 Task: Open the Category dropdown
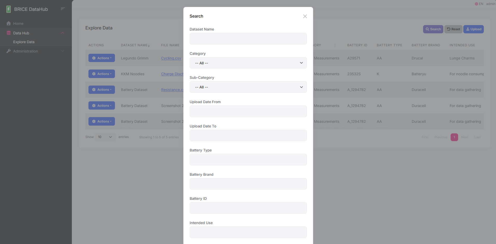[x=248, y=63]
